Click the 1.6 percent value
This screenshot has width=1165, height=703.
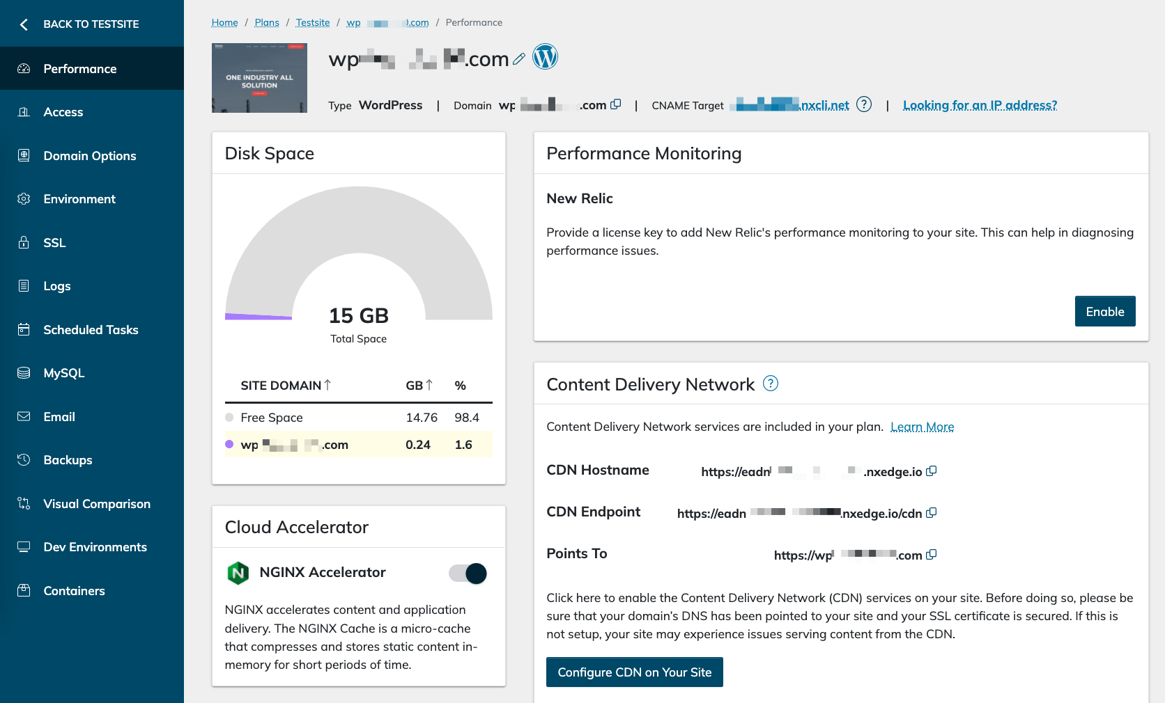point(463,445)
